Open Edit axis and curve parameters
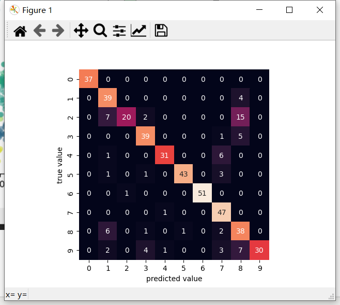The image size is (340, 305). coord(138,31)
